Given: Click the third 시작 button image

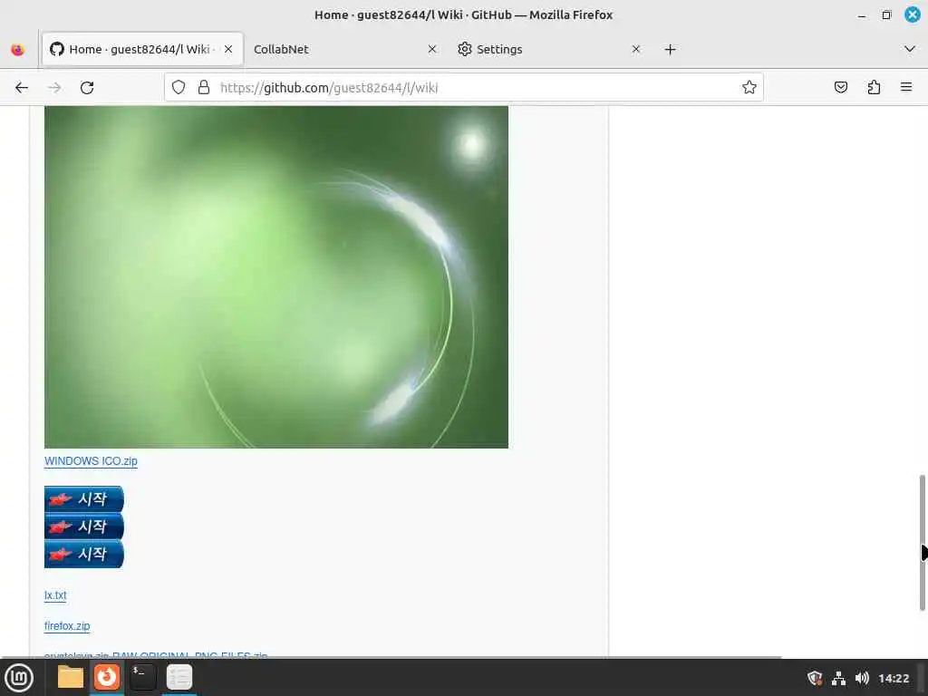Looking at the screenshot, I should [84, 554].
